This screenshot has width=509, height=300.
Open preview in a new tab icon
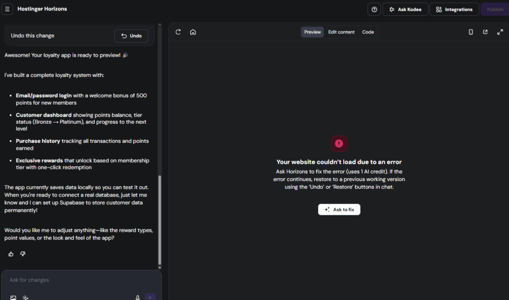click(x=485, y=32)
